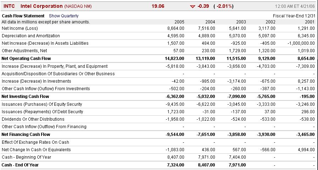Click the 19.06 stock price

(158, 6)
